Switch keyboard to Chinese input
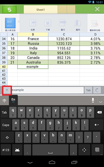 (x=4, y=100)
